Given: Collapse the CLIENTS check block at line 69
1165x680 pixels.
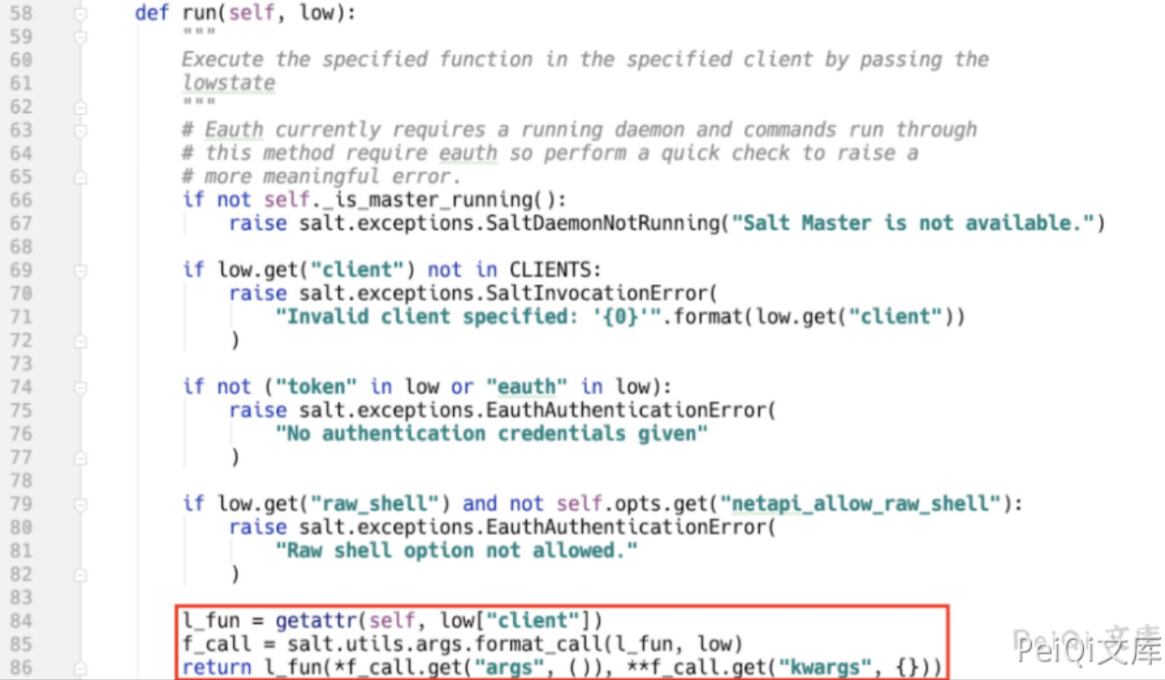Looking at the screenshot, I should click(x=80, y=271).
